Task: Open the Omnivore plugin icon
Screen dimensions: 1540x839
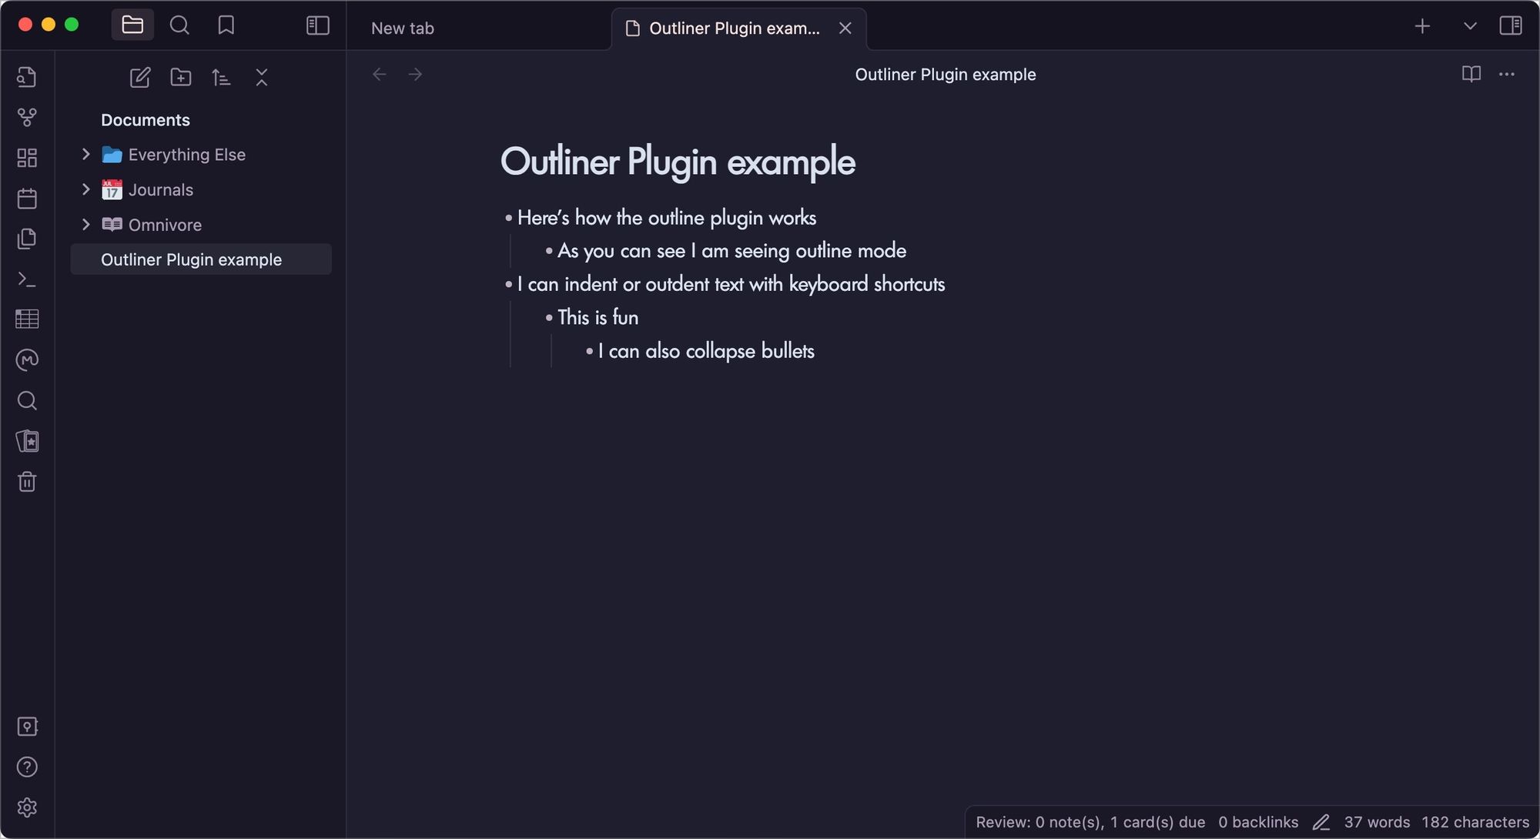Action: 27,359
